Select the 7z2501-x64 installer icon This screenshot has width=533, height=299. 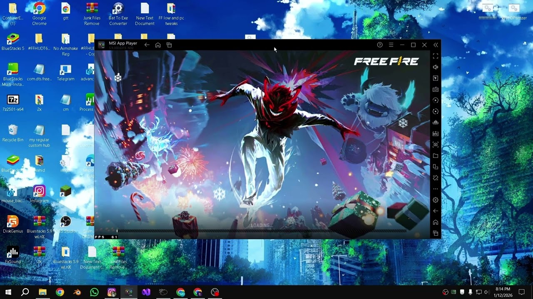tap(13, 103)
